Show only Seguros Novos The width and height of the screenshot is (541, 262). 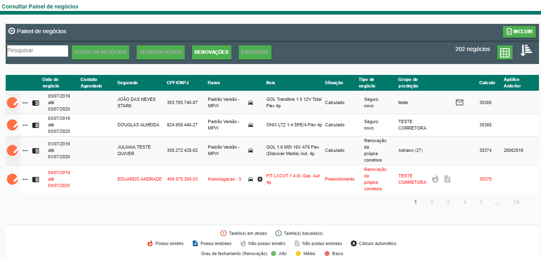[160, 52]
